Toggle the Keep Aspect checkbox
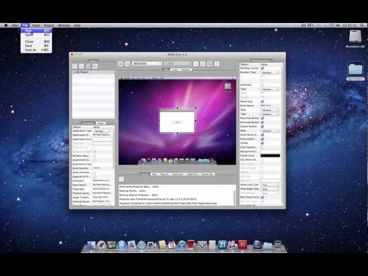 click(x=262, y=139)
